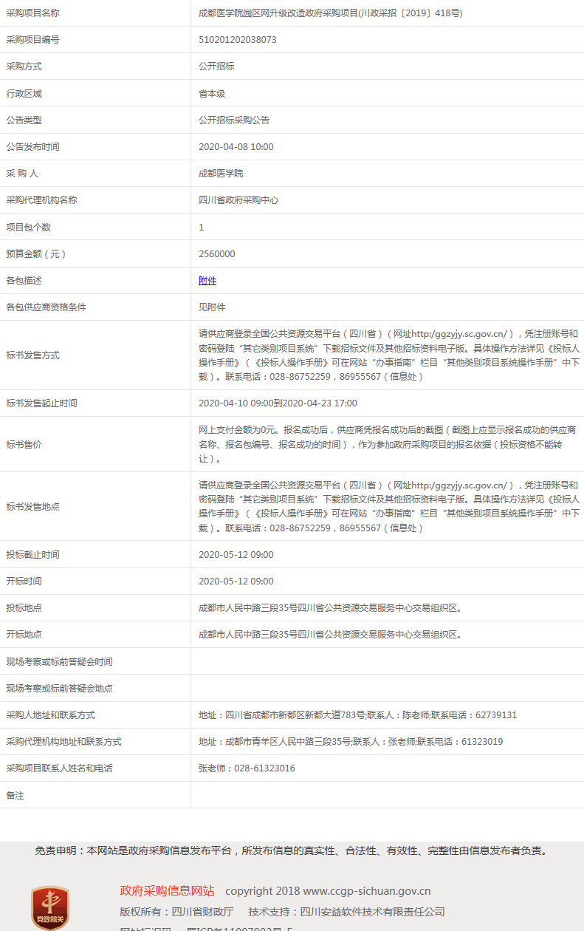Select project number 510201202038073
Viewport: 584px width, 931px height.
click(238, 40)
